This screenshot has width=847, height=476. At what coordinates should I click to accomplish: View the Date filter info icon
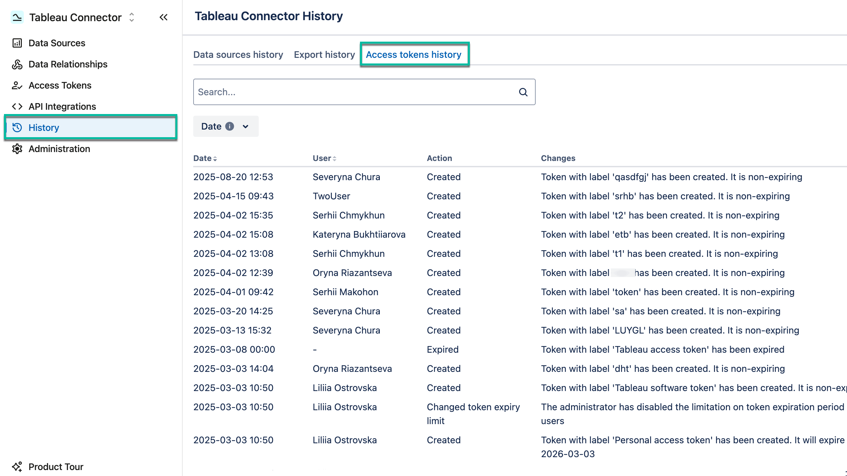(230, 126)
